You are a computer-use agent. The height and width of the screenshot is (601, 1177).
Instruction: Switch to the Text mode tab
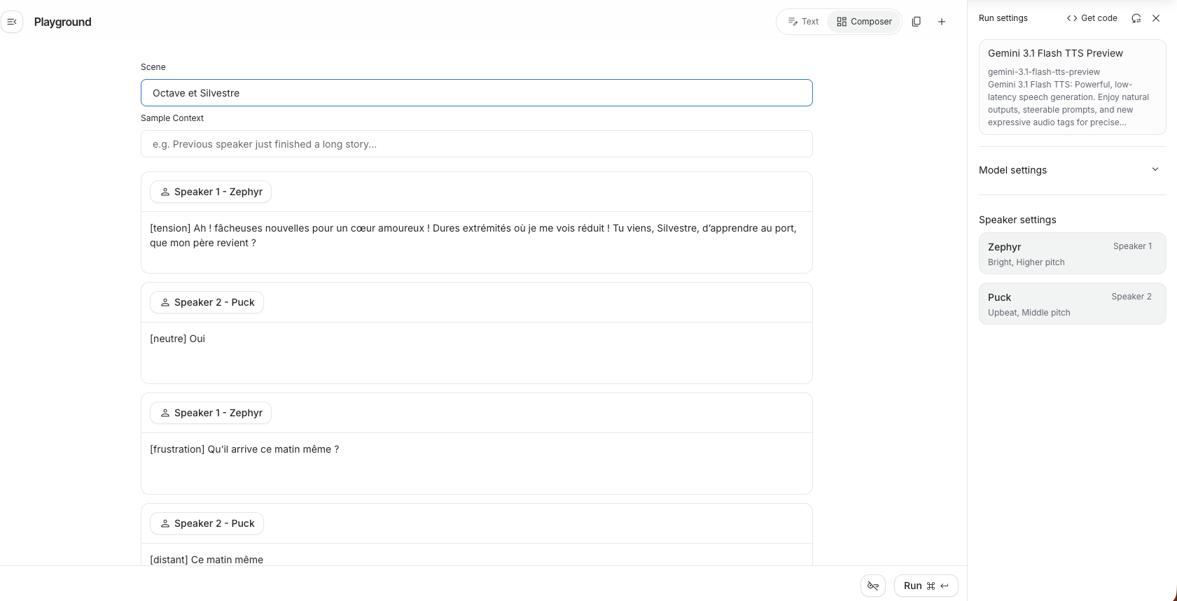coord(803,22)
